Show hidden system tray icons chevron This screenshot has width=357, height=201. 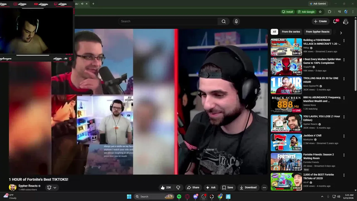click(322, 197)
